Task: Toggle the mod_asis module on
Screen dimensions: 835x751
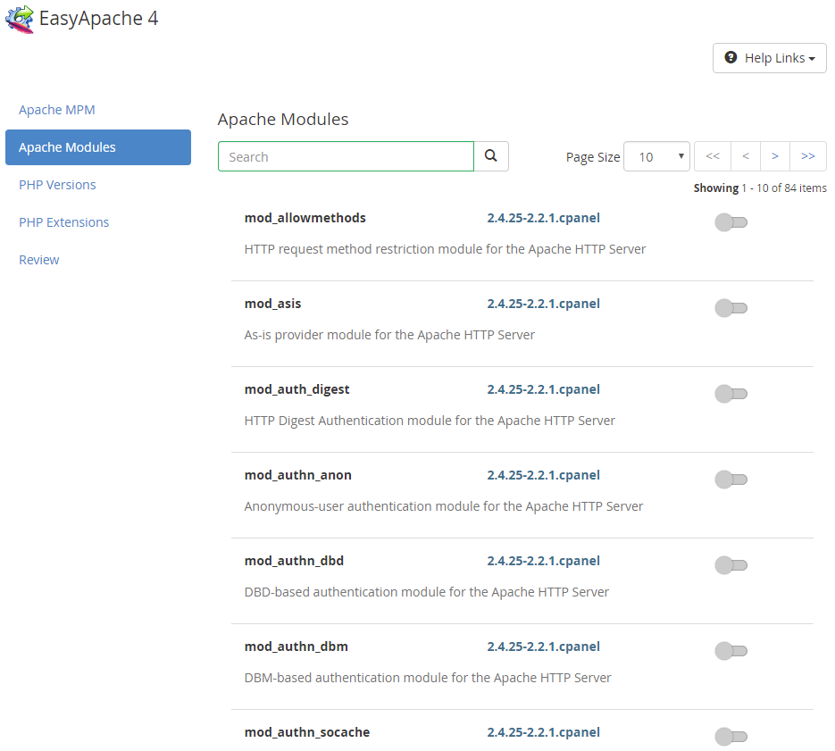Action: tap(731, 308)
